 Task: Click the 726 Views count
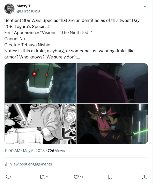point(56,151)
